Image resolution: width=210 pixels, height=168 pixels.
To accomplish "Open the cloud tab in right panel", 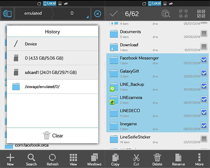I will [x=171, y=4].
